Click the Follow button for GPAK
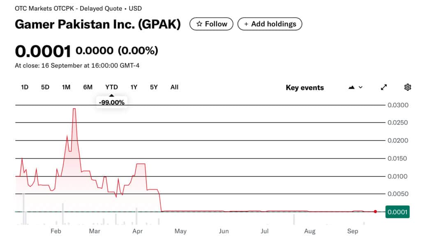 [x=211, y=24]
